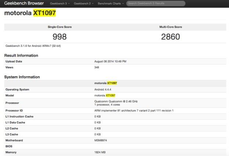Expand the Geekbench 2 menu
This screenshot has width=229, height=156.
(84, 4)
